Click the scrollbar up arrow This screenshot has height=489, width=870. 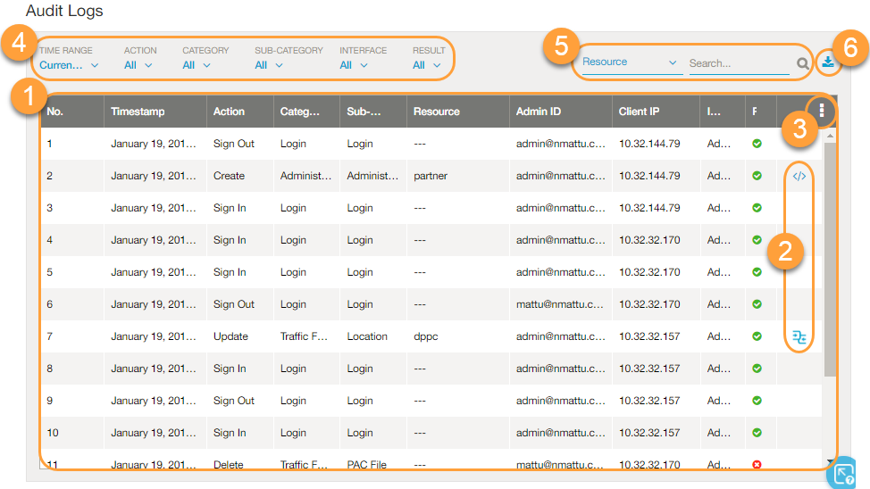click(830, 136)
